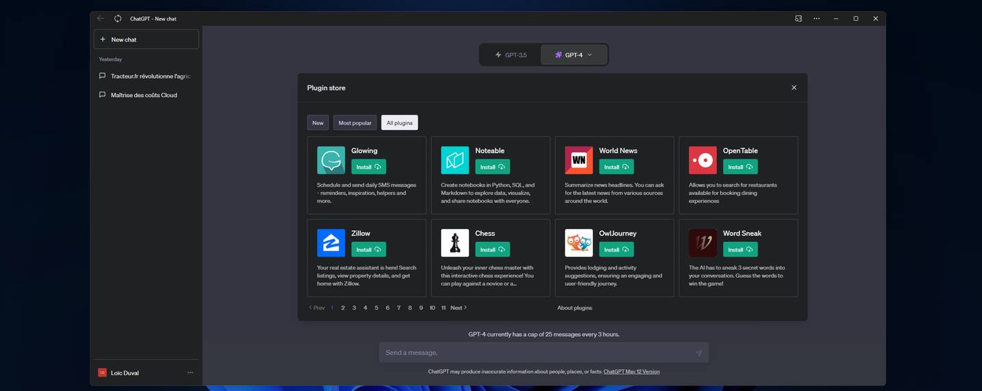Click Next page in plugin pagination

tap(459, 308)
